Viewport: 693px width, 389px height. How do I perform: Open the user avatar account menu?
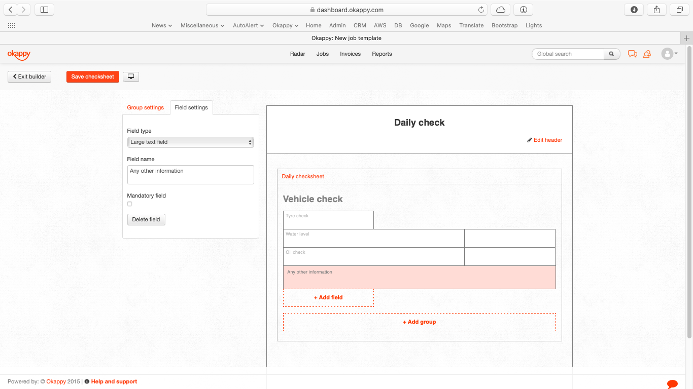tap(669, 54)
